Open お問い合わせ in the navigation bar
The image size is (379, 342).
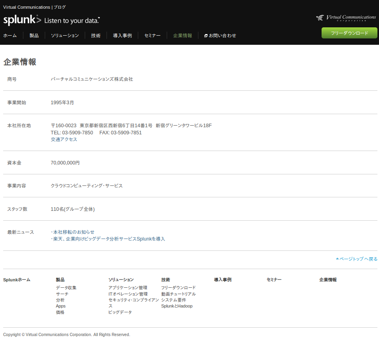[220, 36]
